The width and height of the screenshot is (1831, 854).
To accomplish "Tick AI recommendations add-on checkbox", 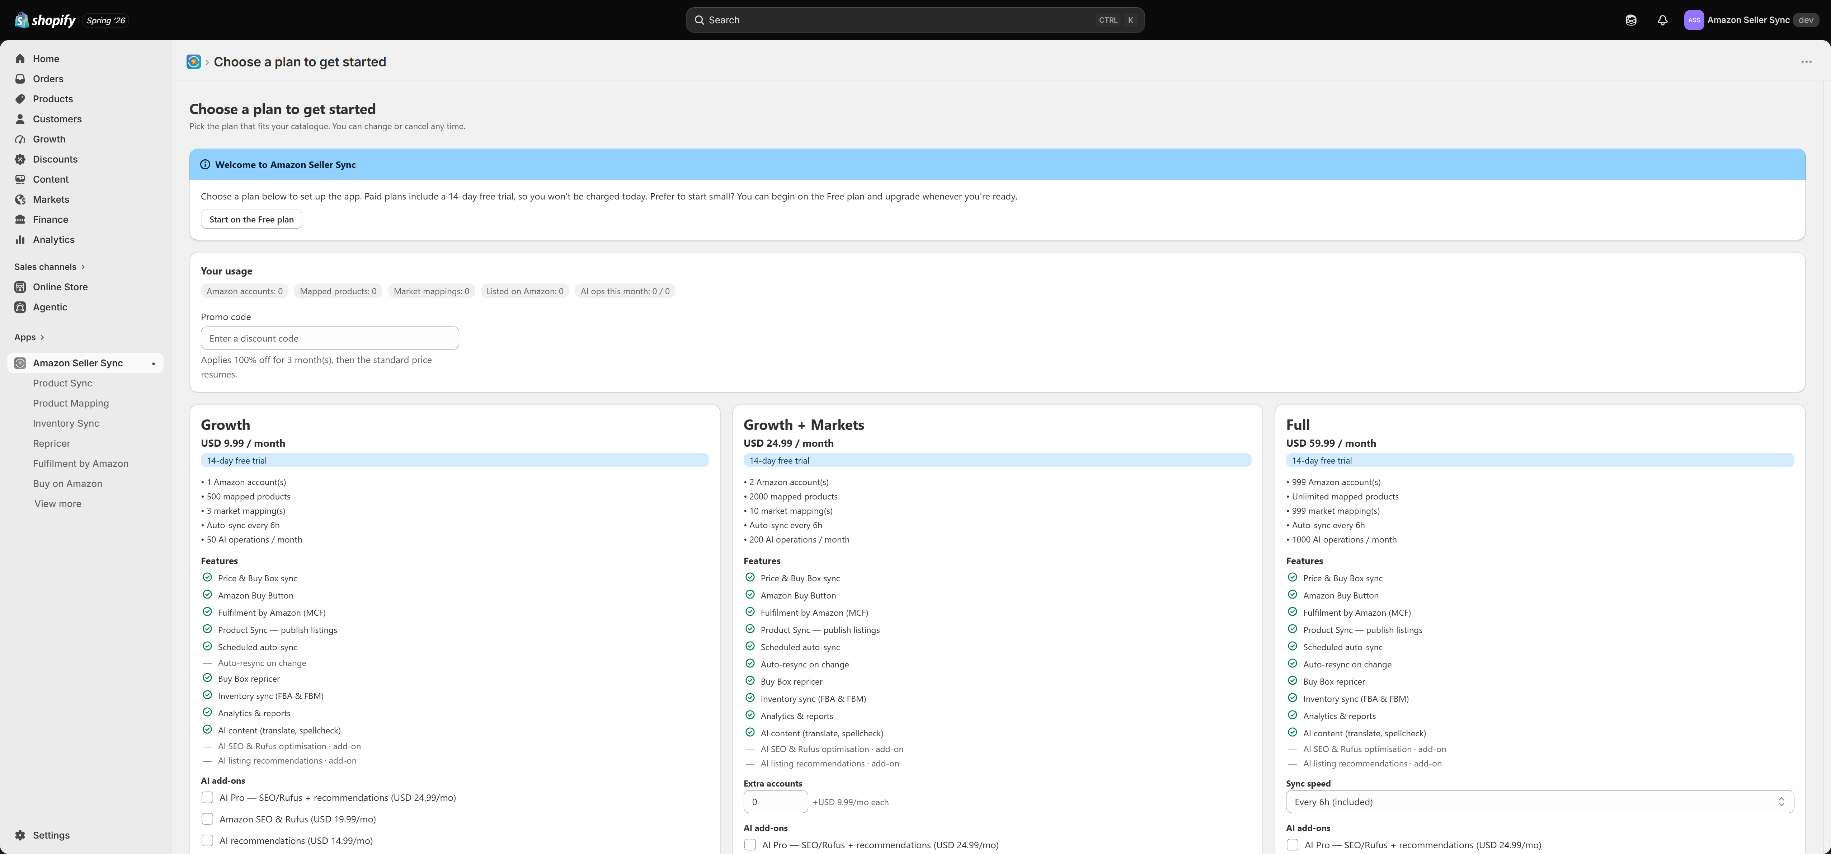I will (x=207, y=840).
